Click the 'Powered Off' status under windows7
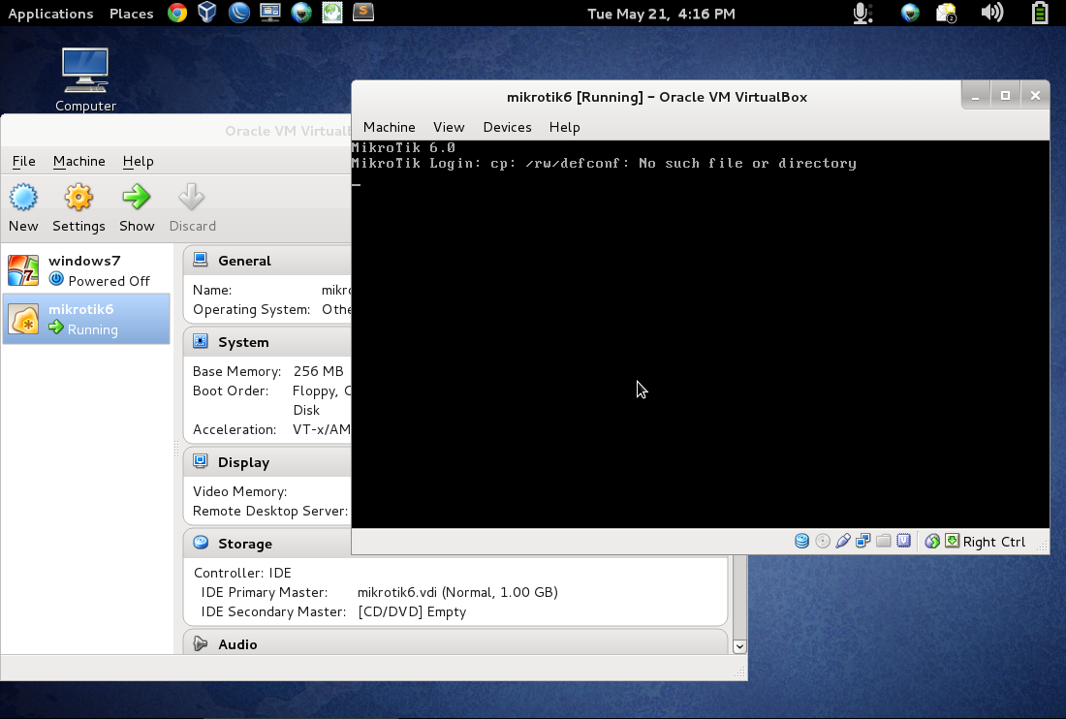 (x=109, y=281)
